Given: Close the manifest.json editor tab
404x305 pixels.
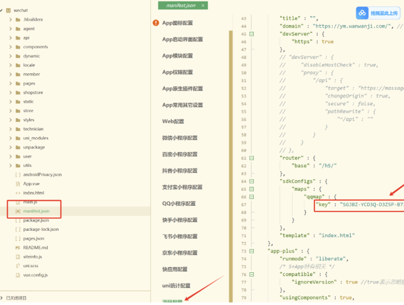Looking at the screenshot, I should [203, 6].
